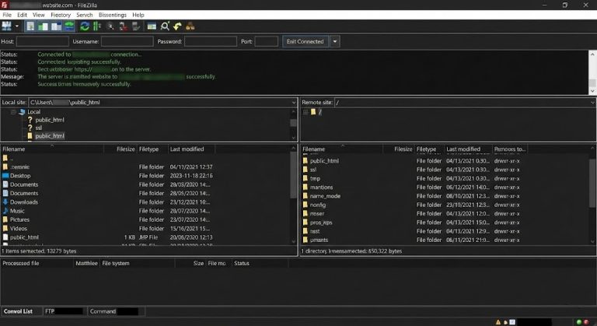597x326 pixels.
Task: Click the Port input field
Action: point(266,41)
